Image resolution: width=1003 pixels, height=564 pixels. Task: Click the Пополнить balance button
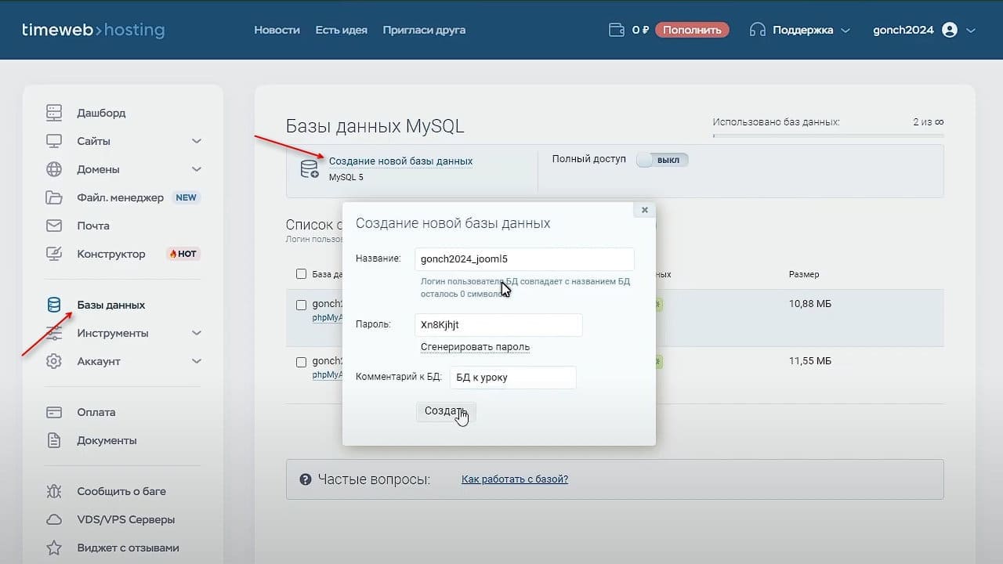[692, 30]
